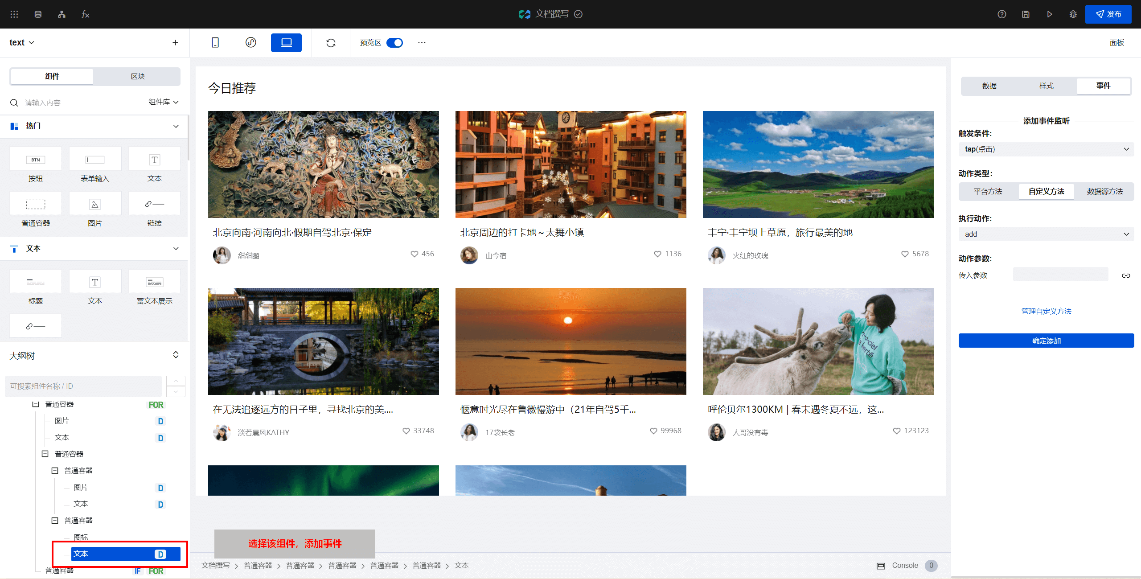Toggle the 预览区 switch off
This screenshot has height=579, width=1141.
[x=394, y=43]
